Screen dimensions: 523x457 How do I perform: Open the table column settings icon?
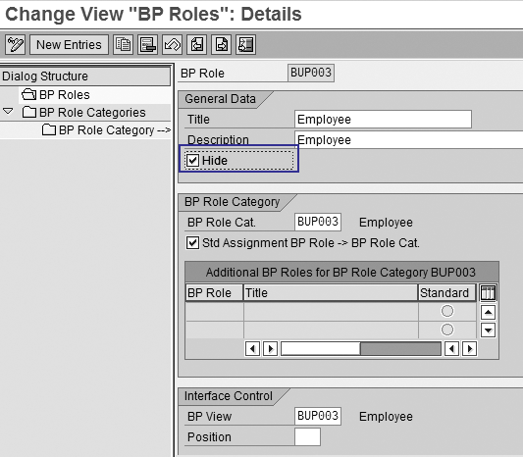(488, 293)
